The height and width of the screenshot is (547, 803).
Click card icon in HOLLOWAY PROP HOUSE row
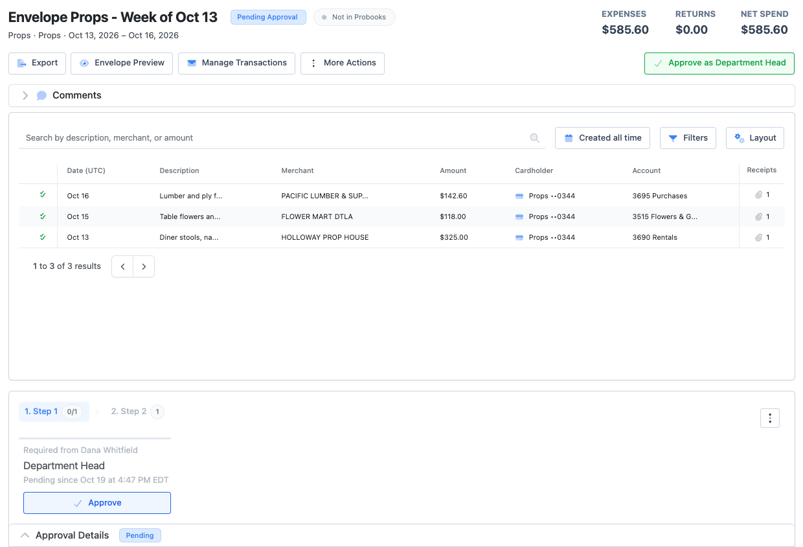pyautogui.click(x=519, y=237)
